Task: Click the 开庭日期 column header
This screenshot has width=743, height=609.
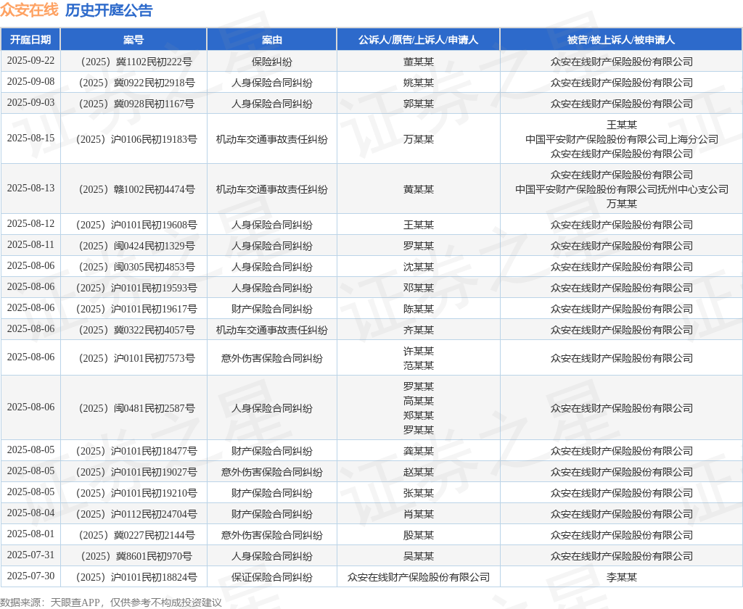Action: pyautogui.click(x=30, y=40)
